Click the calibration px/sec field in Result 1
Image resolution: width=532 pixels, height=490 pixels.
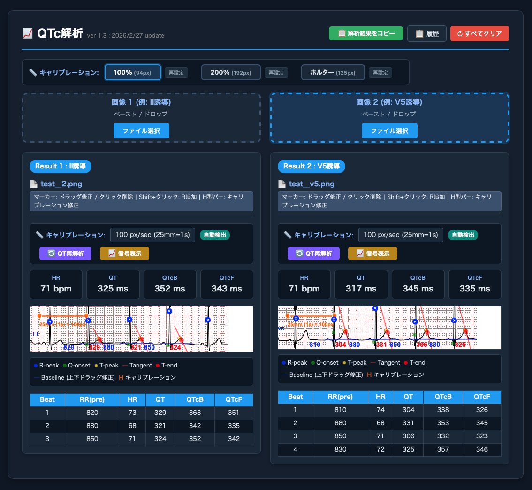click(152, 235)
